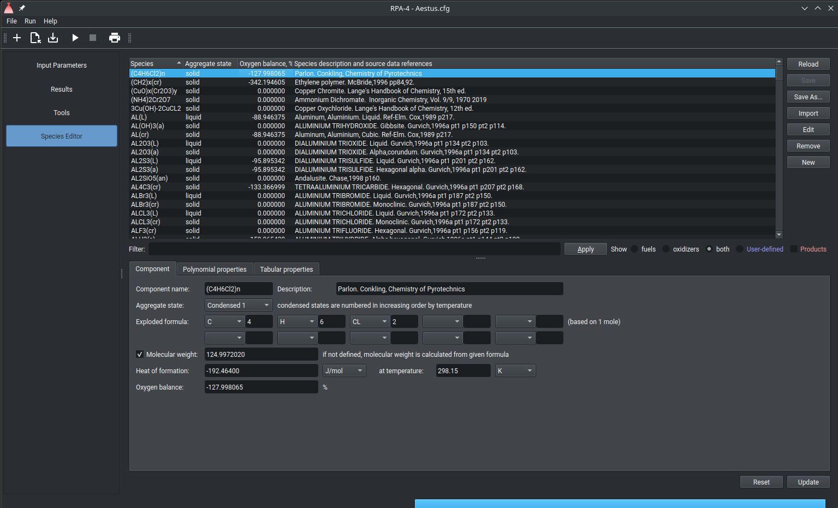Switch to Polynomial properties tab
The width and height of the screenshot is (838, 508).
(215, 270)
